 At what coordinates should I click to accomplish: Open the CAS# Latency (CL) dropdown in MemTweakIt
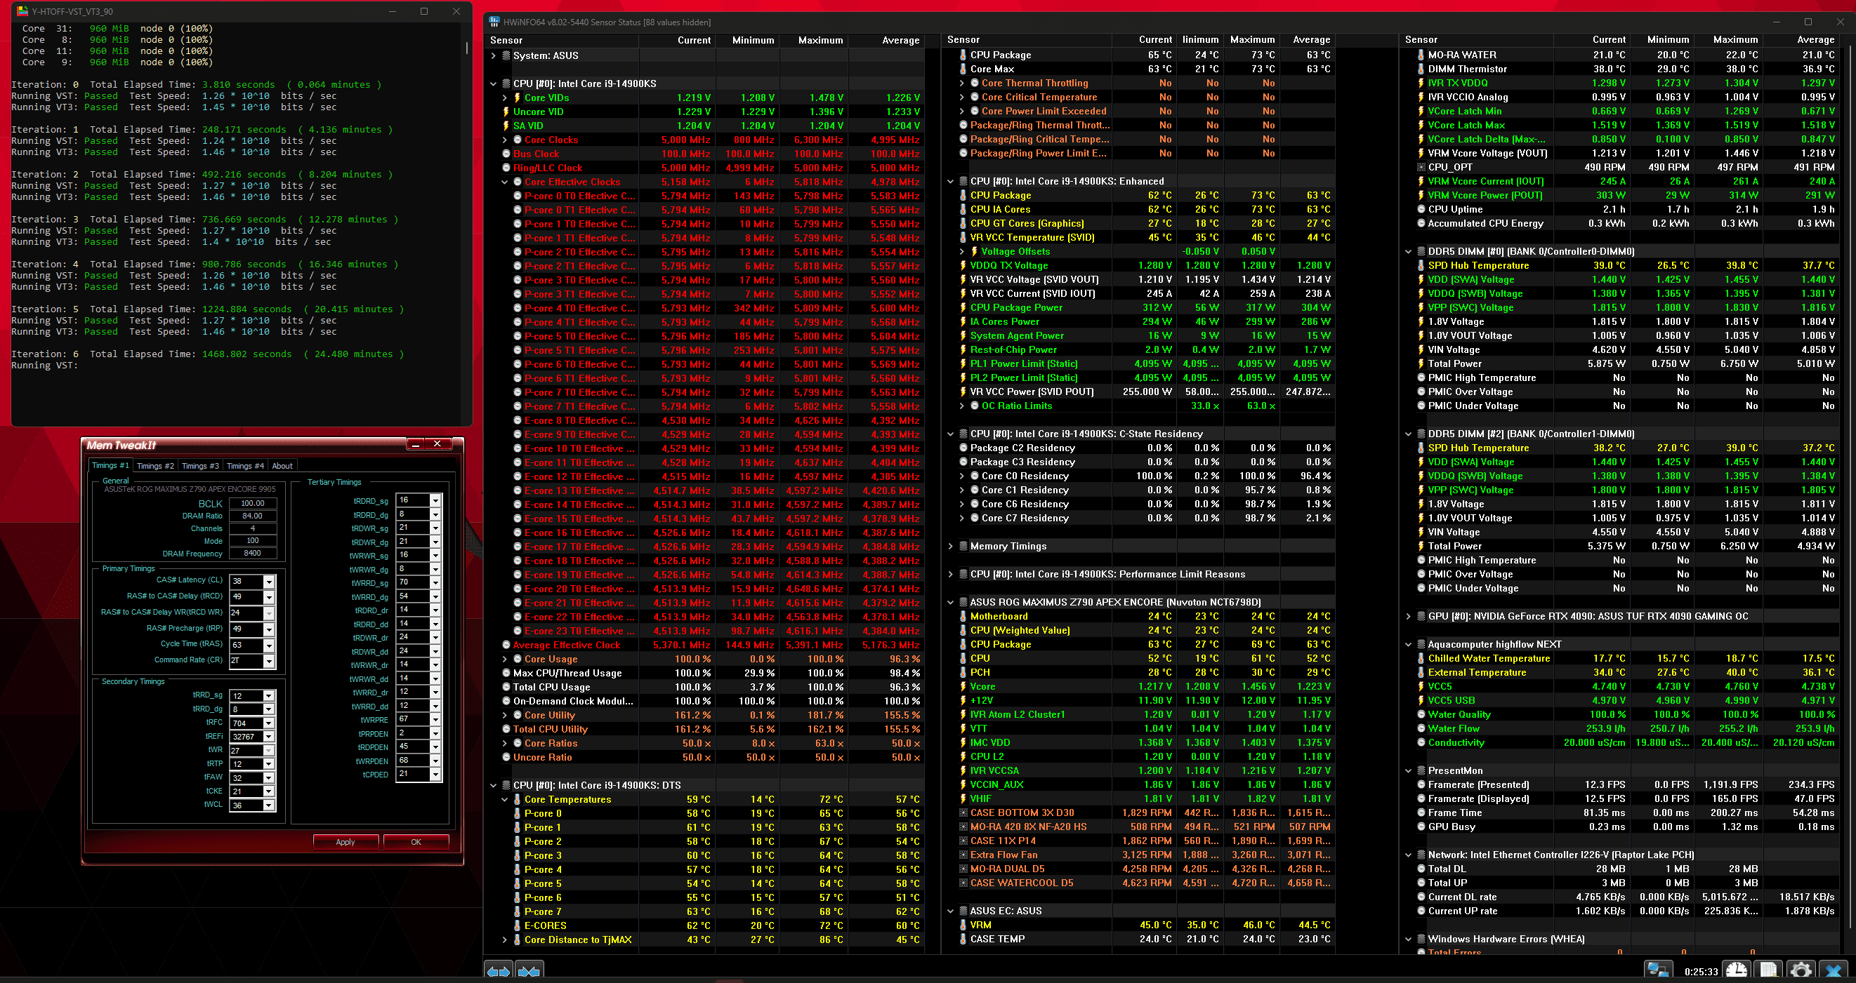(269, 581)
